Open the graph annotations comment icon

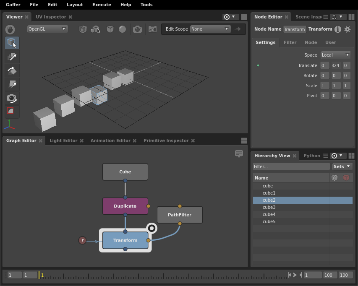(x=239, y=153)
